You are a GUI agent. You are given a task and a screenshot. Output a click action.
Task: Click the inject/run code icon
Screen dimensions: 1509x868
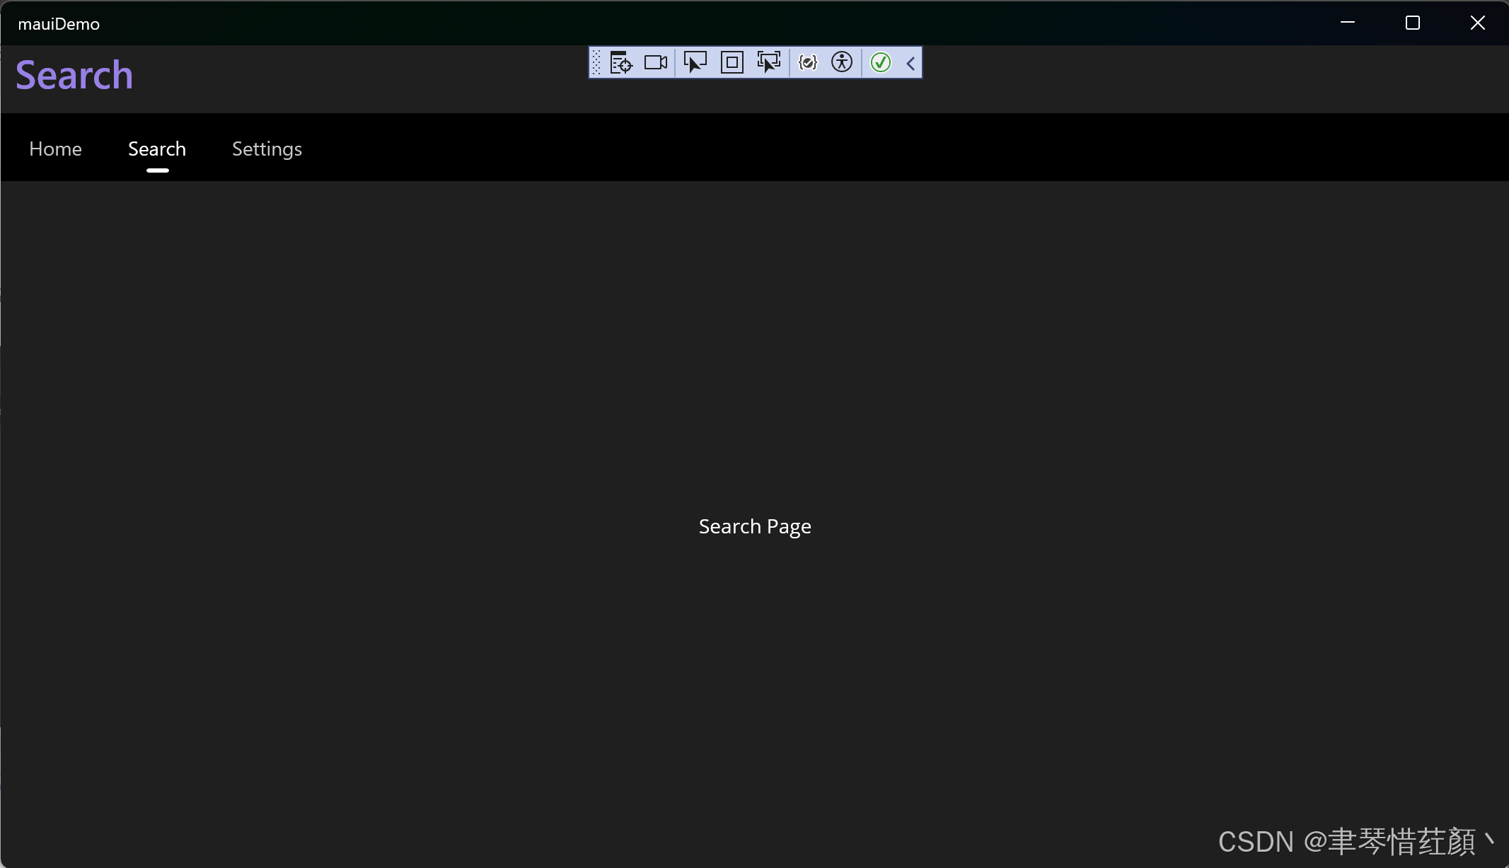[809, 62]
